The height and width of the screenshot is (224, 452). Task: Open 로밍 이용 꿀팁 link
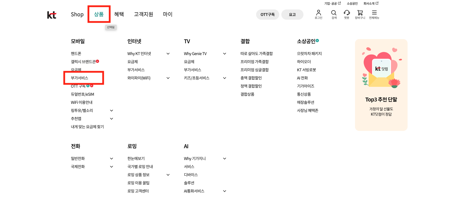(x=138, y=183)
